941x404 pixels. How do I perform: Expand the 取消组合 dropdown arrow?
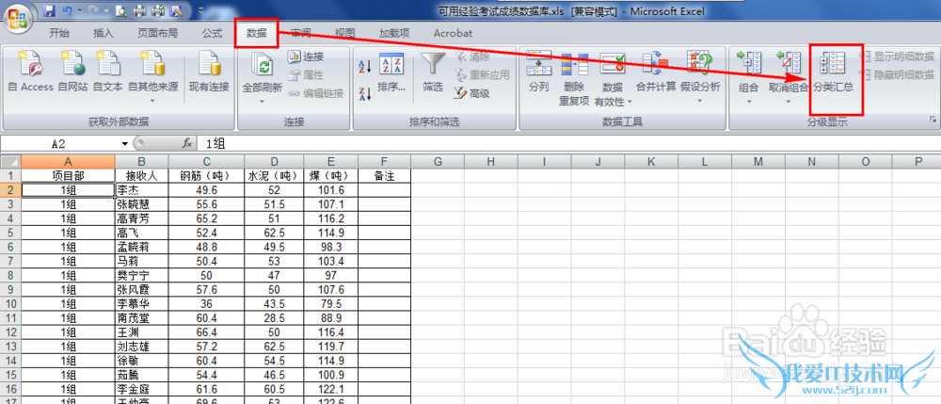coord(789,100)
